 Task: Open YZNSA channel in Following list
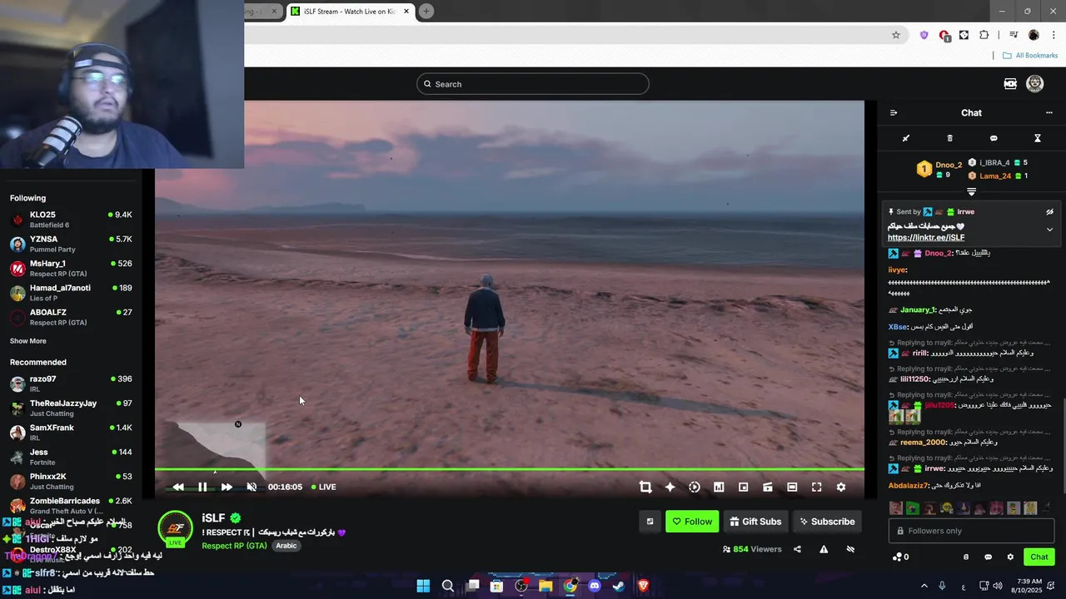coord(71,244)
